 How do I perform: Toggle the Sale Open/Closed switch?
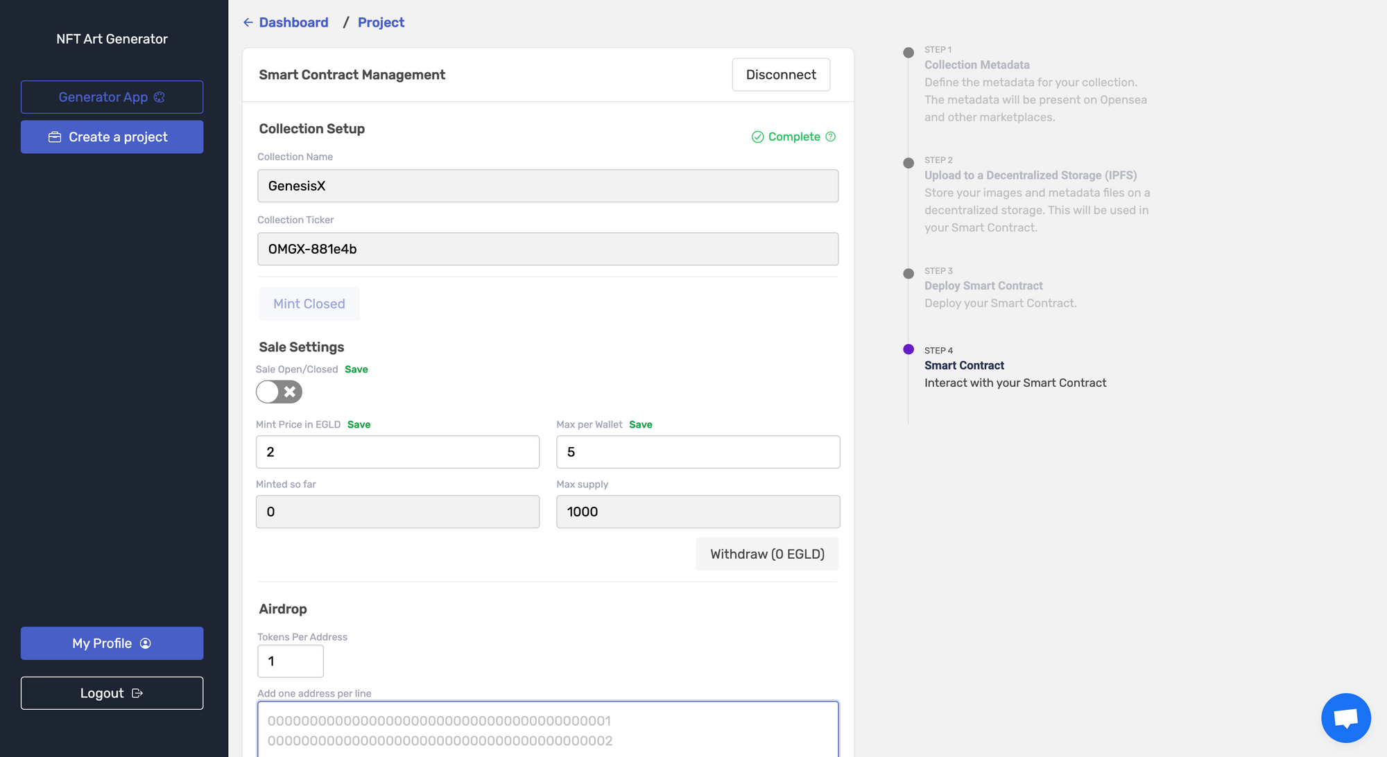click(x=279, y=392)
